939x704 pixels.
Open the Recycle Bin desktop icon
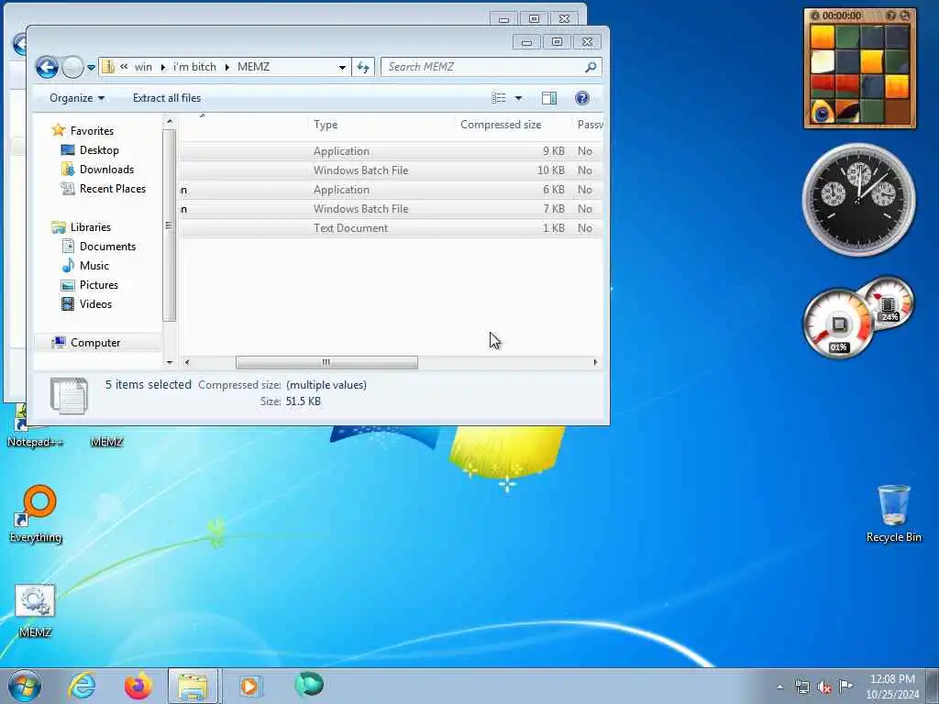point(893,513)
